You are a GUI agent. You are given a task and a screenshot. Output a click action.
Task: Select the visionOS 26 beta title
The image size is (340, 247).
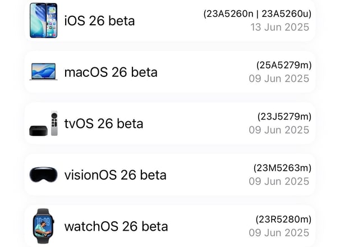pyautogui.click(x=116, y=175)
